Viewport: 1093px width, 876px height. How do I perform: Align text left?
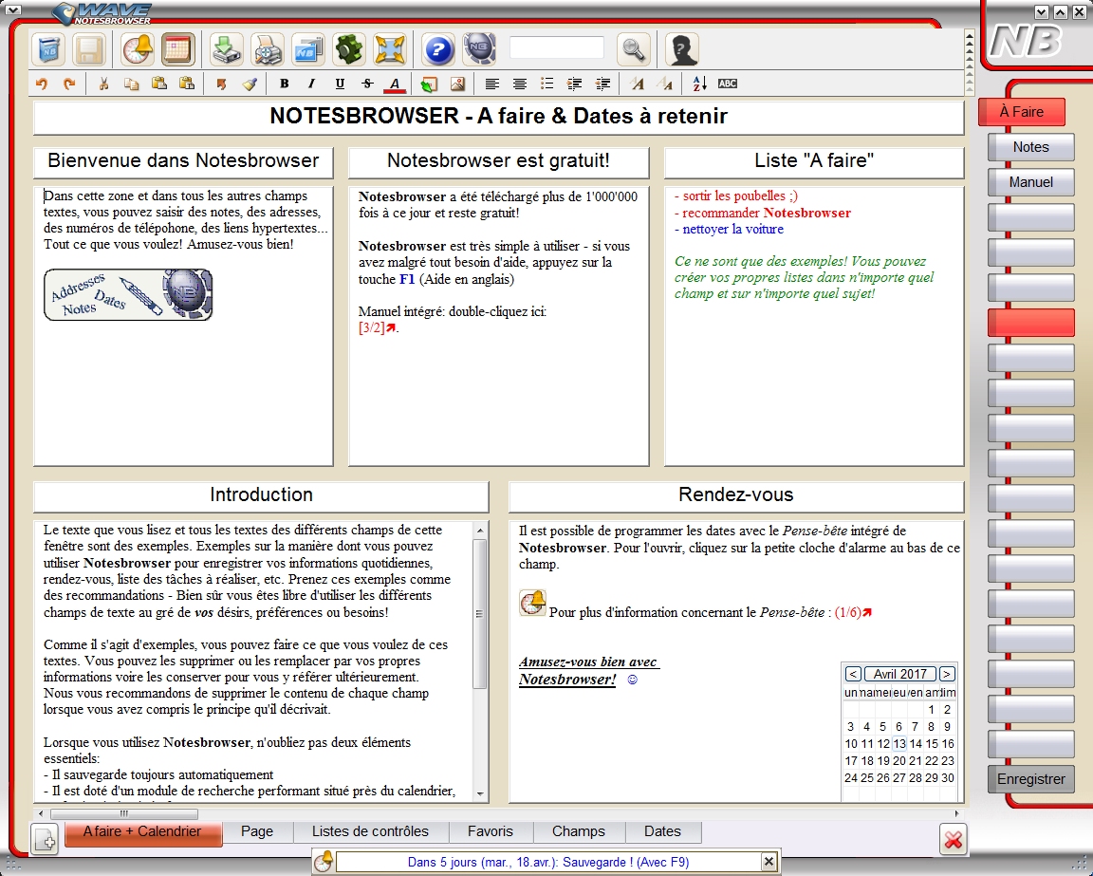[492, 84]
